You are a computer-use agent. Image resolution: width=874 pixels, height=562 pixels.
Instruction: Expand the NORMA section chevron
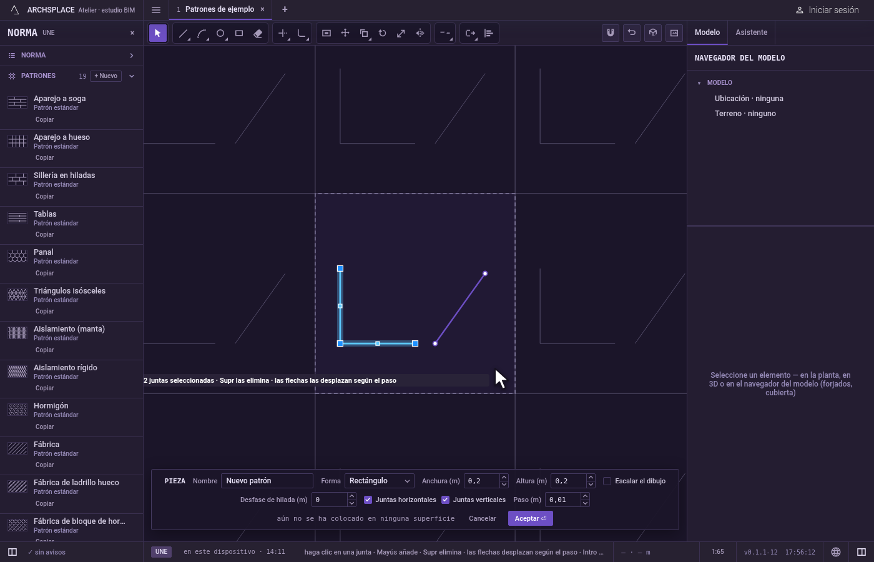[x=132, y=56]
